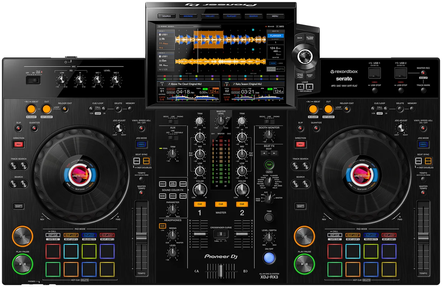
Task: Tap the left deck SHIFT button
Action: pyautogui.click(x=18, y=206)
